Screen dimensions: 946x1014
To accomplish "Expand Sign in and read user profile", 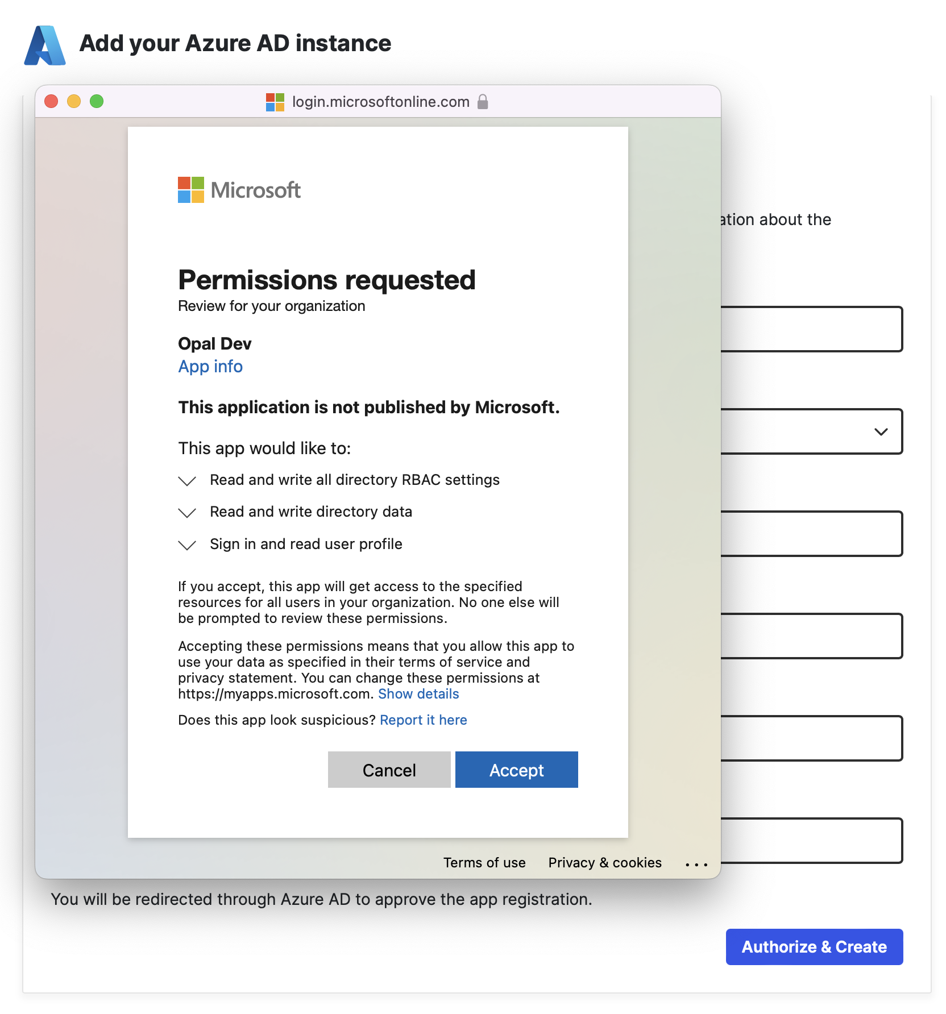I will pyautogui.click(x=187, y=545).
